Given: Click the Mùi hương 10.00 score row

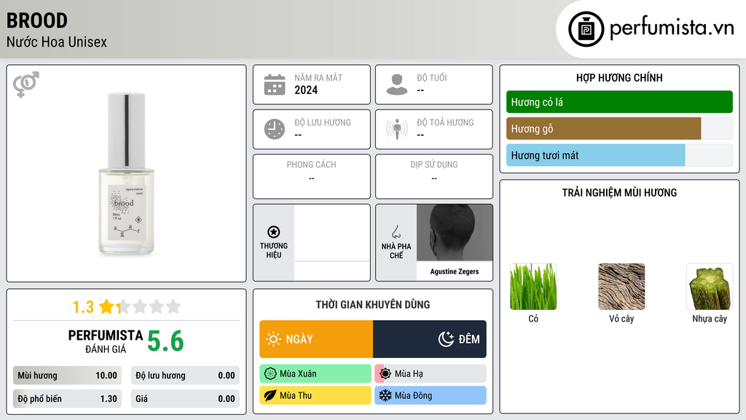Looking at the screenshot, I should [x=67, y=376].
